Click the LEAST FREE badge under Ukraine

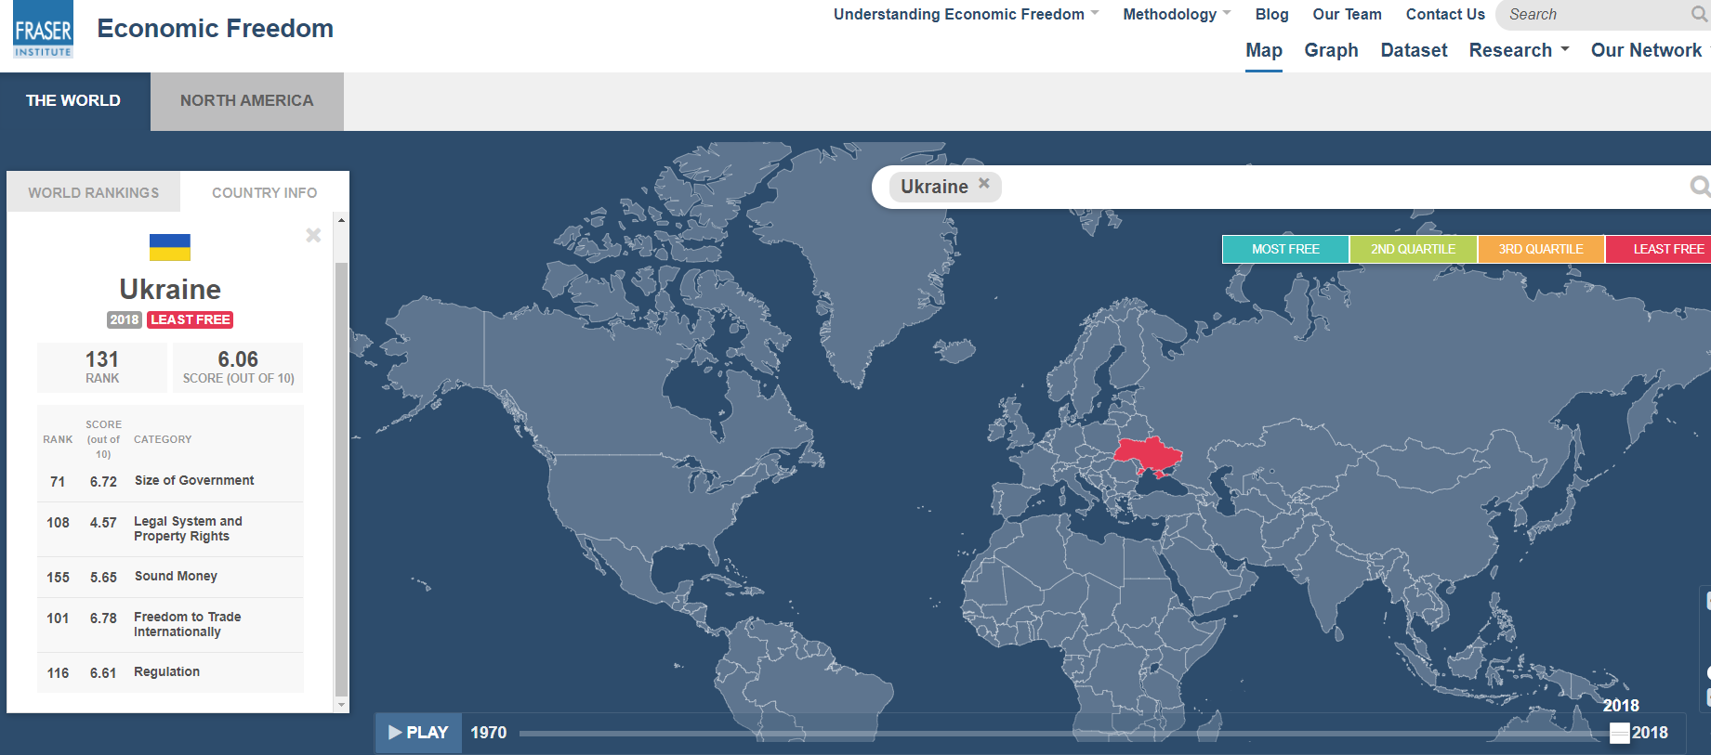tap(191, 319)
